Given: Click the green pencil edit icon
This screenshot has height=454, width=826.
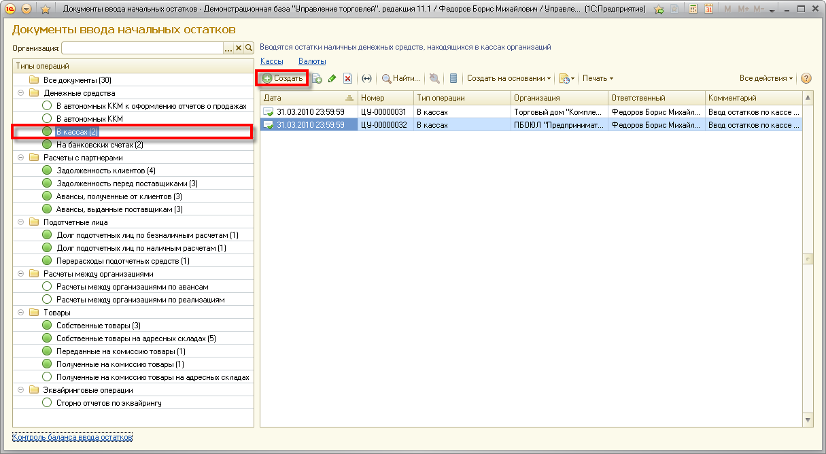Looking at the screenshot, I should coord(332,78).
